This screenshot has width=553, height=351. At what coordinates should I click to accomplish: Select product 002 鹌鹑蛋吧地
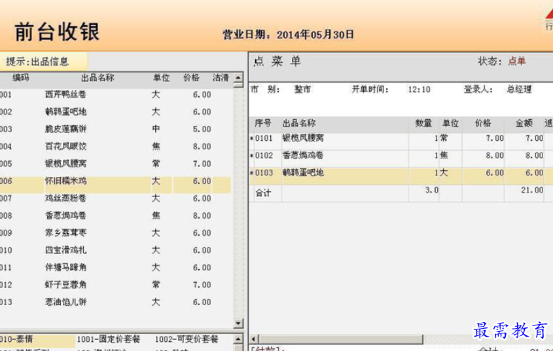click(116, 112)
